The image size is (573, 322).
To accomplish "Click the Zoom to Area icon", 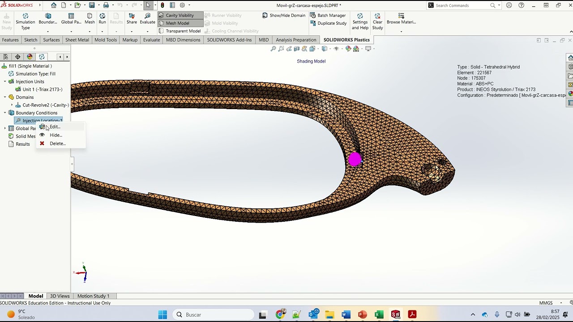I will [x=281, y=49].
